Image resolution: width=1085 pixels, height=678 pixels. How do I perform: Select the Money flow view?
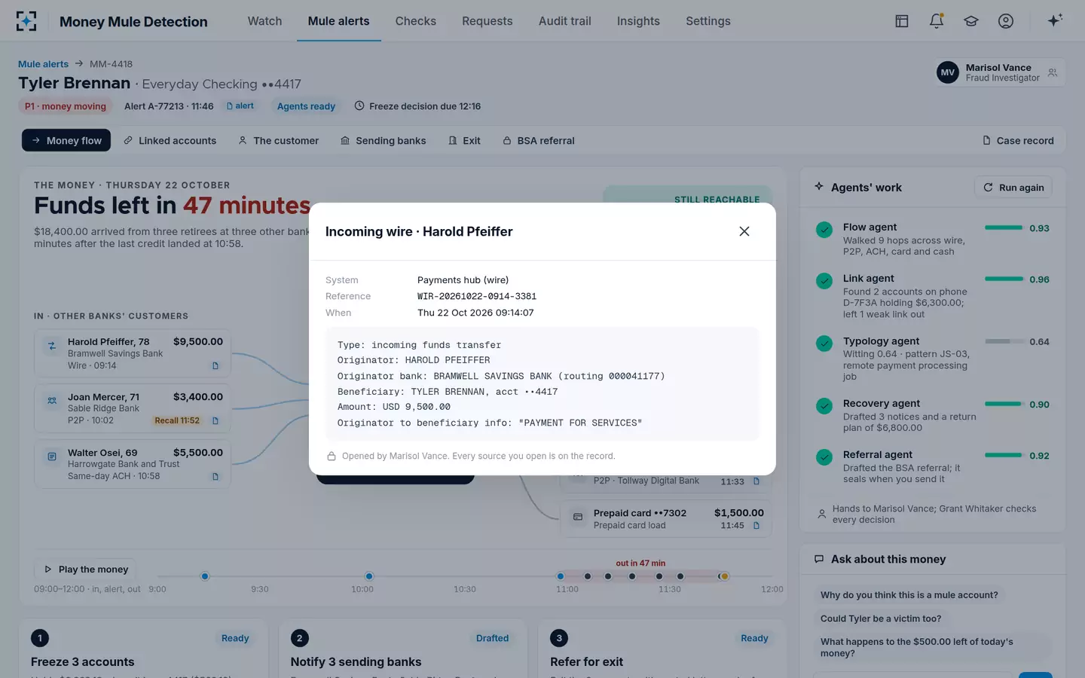(66, 140)
